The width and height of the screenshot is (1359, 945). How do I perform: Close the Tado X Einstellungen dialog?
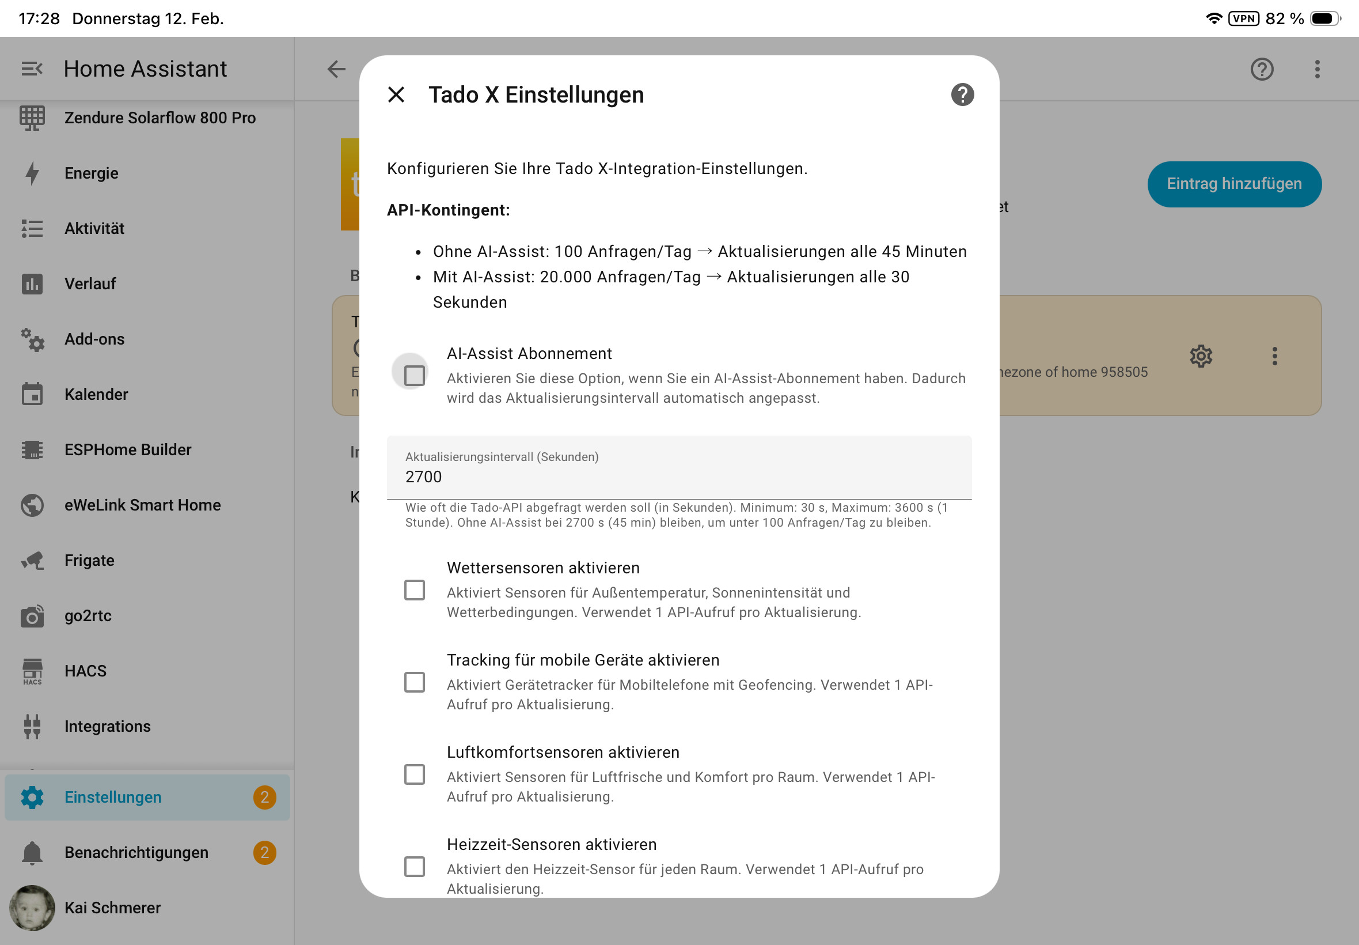click(x=396, y=94)
